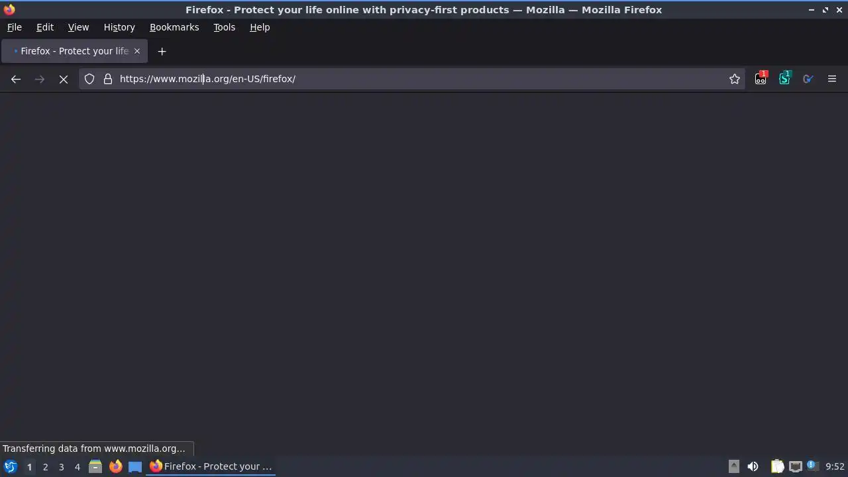Open the Help menu
Image resolution: width=848 pixels, height=477 pixels.
tap(260, 27)
